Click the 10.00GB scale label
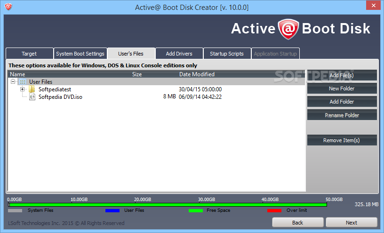 click(79, 200)
